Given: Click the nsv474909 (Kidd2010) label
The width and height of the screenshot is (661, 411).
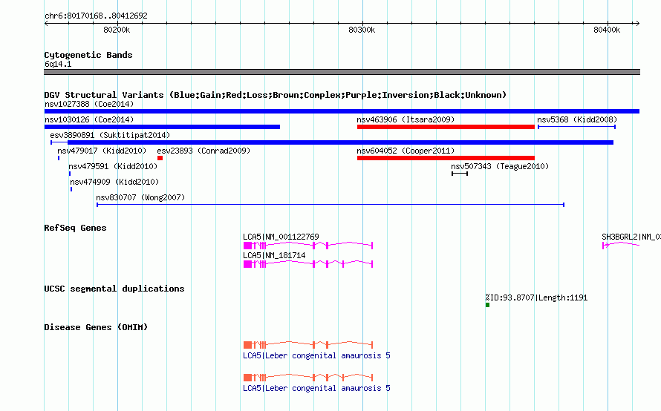Looking at the screenshot, I should (114, 182).
